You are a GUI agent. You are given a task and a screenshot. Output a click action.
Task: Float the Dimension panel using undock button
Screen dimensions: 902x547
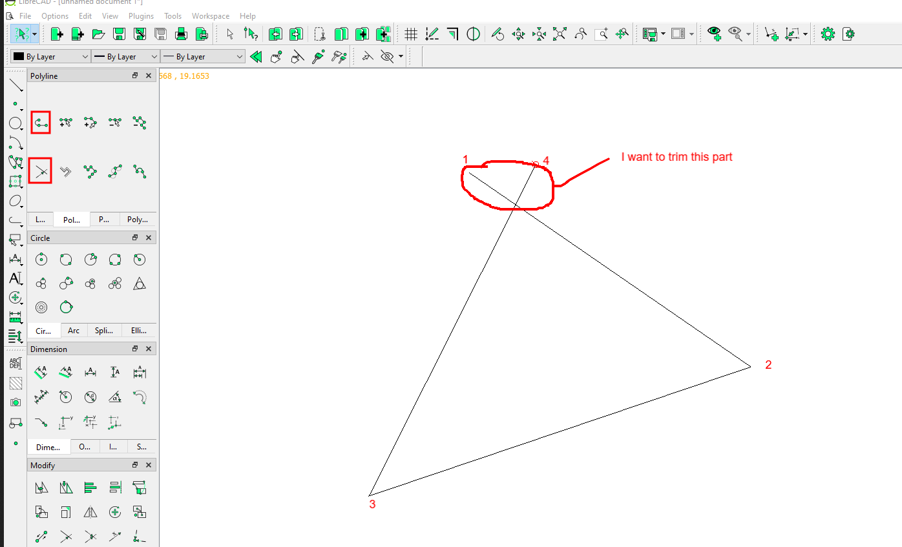135,349
